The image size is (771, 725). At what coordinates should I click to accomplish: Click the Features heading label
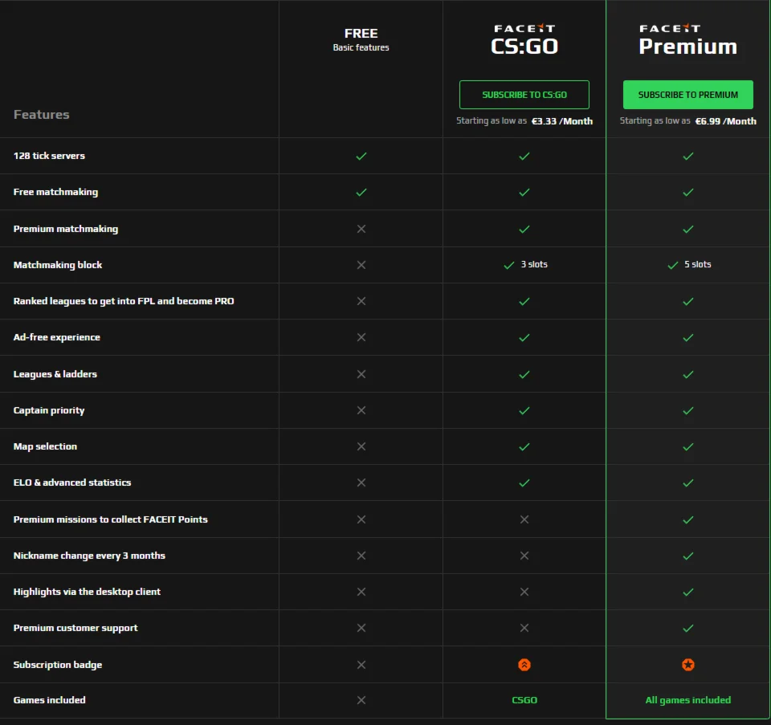tap(42, 115)
